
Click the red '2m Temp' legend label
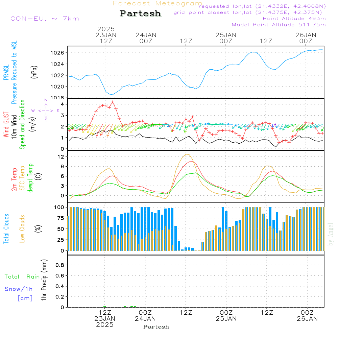point(14,179)
